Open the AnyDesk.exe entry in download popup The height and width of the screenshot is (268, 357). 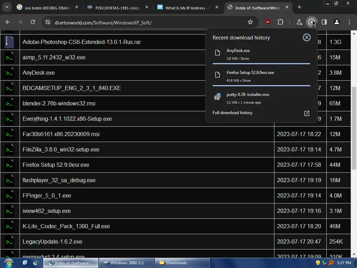[x=261, y=54]
